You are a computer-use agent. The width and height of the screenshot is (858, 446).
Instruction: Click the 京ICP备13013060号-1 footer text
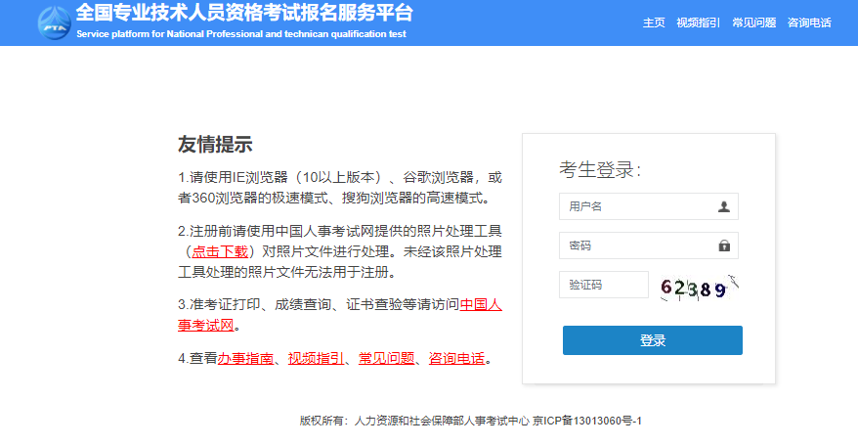tap(586, 421)
